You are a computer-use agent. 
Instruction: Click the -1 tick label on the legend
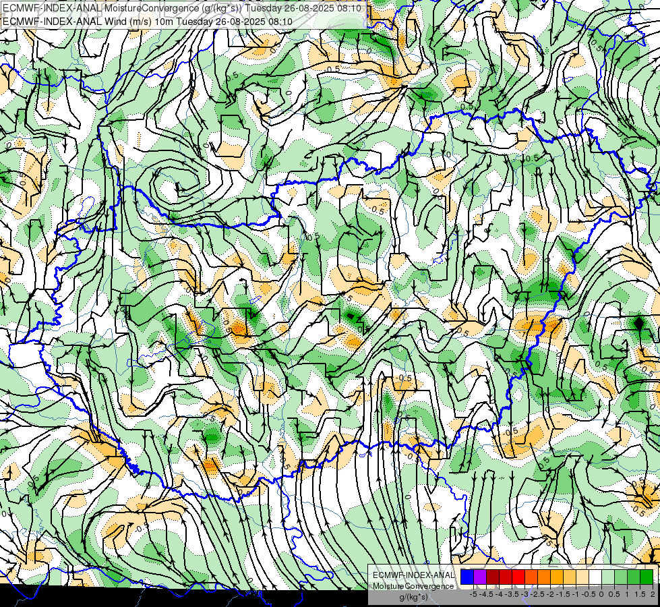(x=576, y=594)
